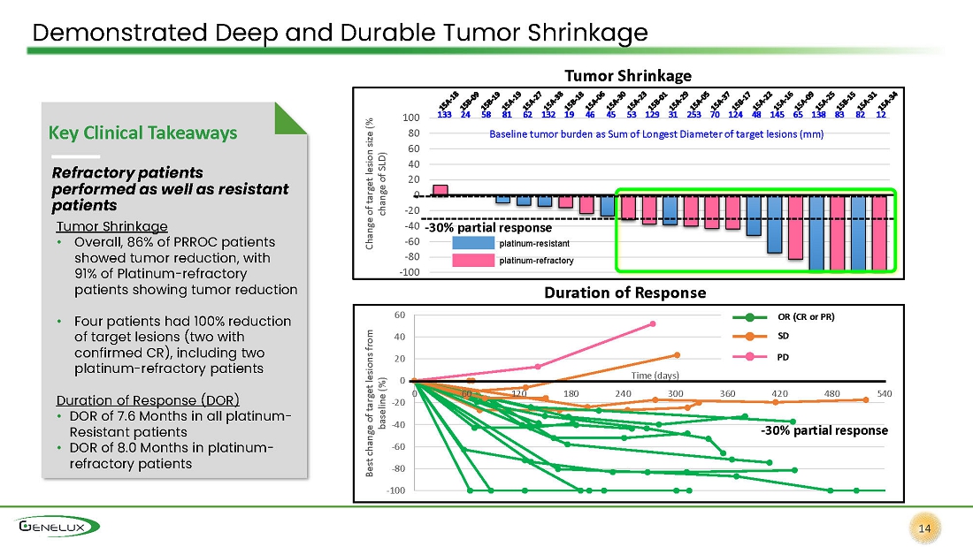Click the Genelux logo

[57, 527]
